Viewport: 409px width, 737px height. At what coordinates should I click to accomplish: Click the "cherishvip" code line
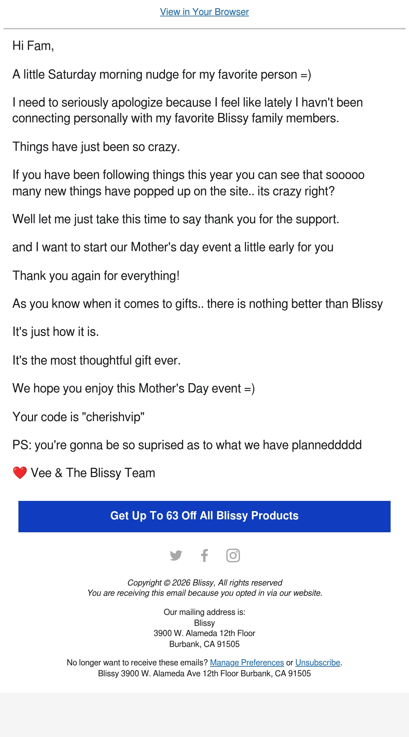[78, 417]
